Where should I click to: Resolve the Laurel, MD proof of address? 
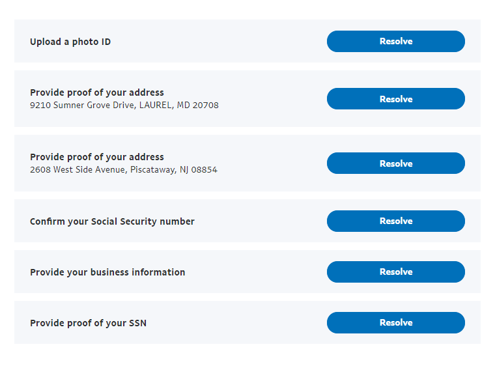(x=395, y=99)
